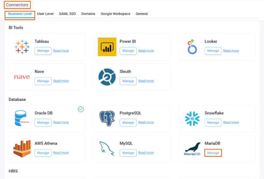Image resolution: width=264 pixels, height=179 pixels.
Task: Click the Connectors page heading
Action: pos(17,5)
